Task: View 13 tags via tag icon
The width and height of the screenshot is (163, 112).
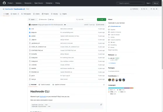Action: click(x=48, y=20)
